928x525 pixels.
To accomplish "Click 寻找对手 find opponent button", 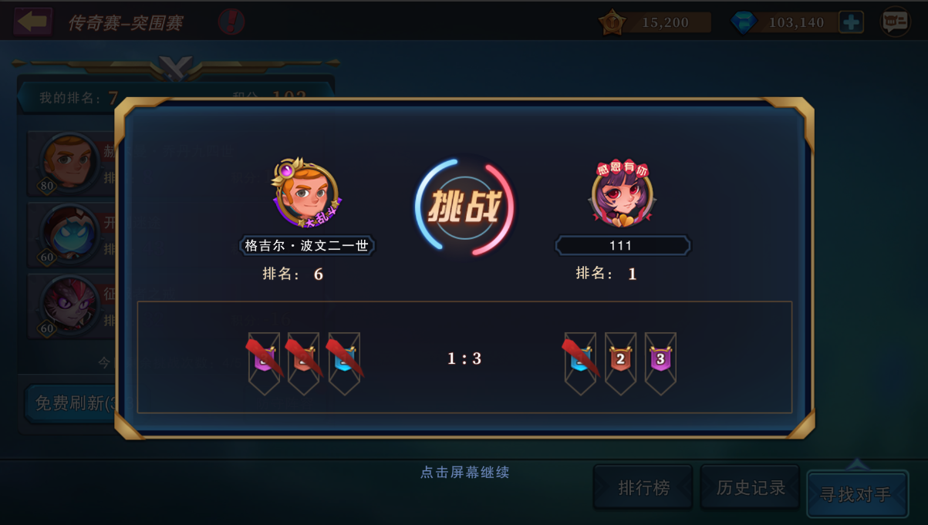I will [x=858, y=493].
